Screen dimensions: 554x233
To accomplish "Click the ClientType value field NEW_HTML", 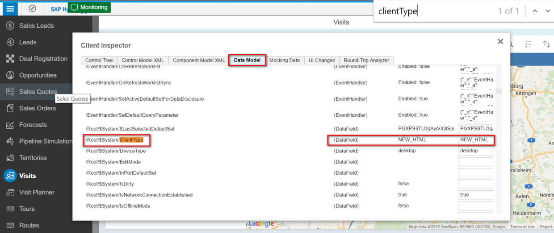I will coord(475,140).
